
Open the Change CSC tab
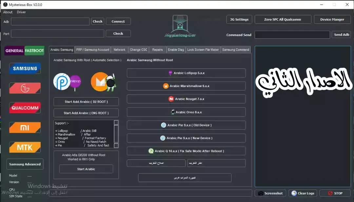139,49
